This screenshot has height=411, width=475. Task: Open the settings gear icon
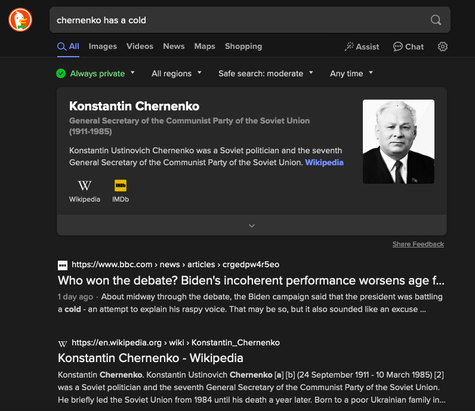point(443,47)
